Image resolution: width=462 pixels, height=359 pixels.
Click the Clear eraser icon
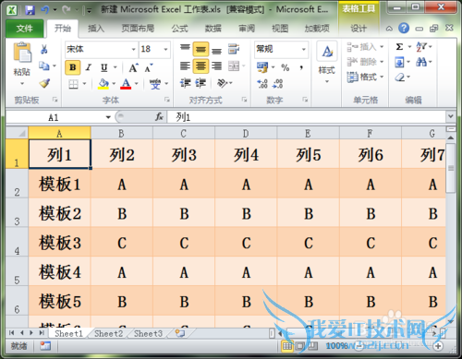400,77
